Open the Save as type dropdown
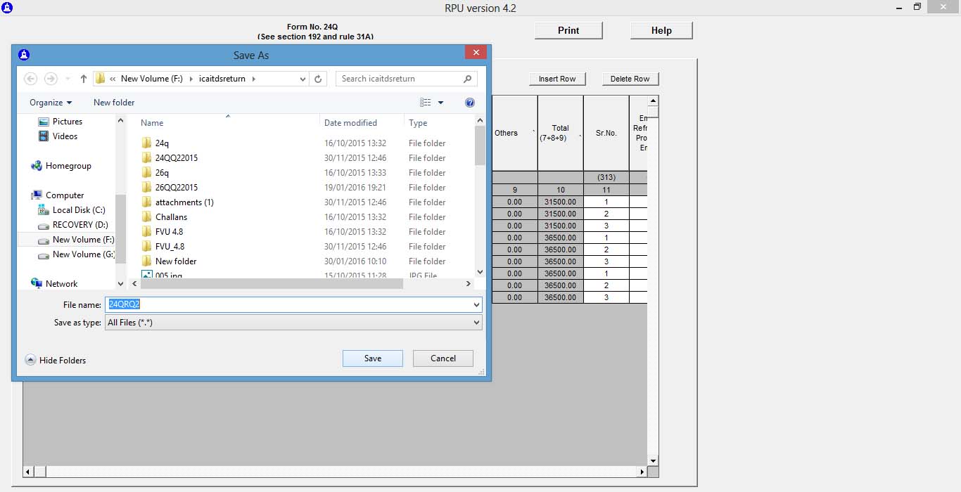The image size is (961, 492). tap(477, 323)
